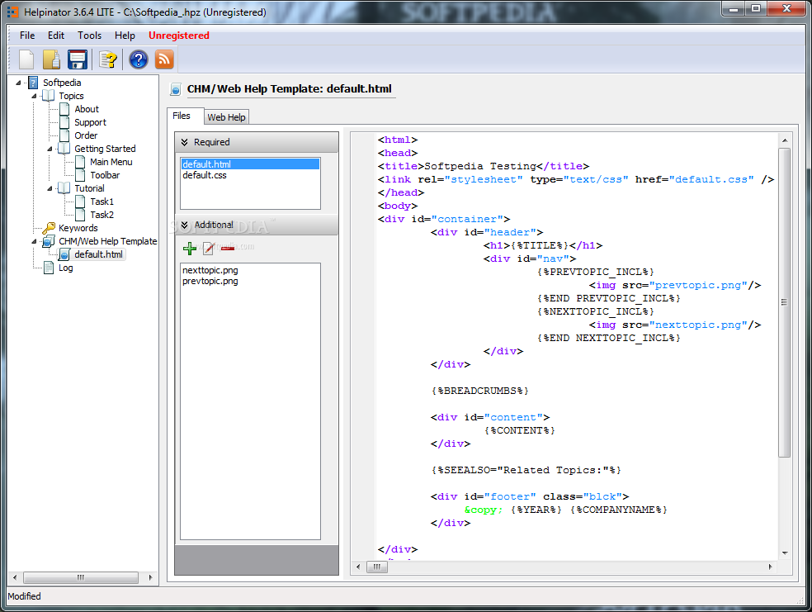
Task: Click the {%CONTENT%} placeholder in code
Action: tap(519, 430)
